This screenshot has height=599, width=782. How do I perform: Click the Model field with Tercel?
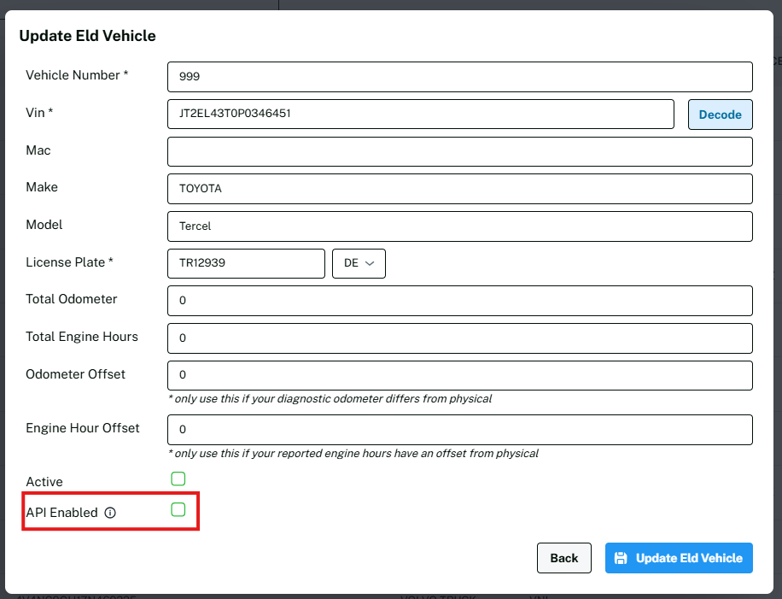point(459,226)
